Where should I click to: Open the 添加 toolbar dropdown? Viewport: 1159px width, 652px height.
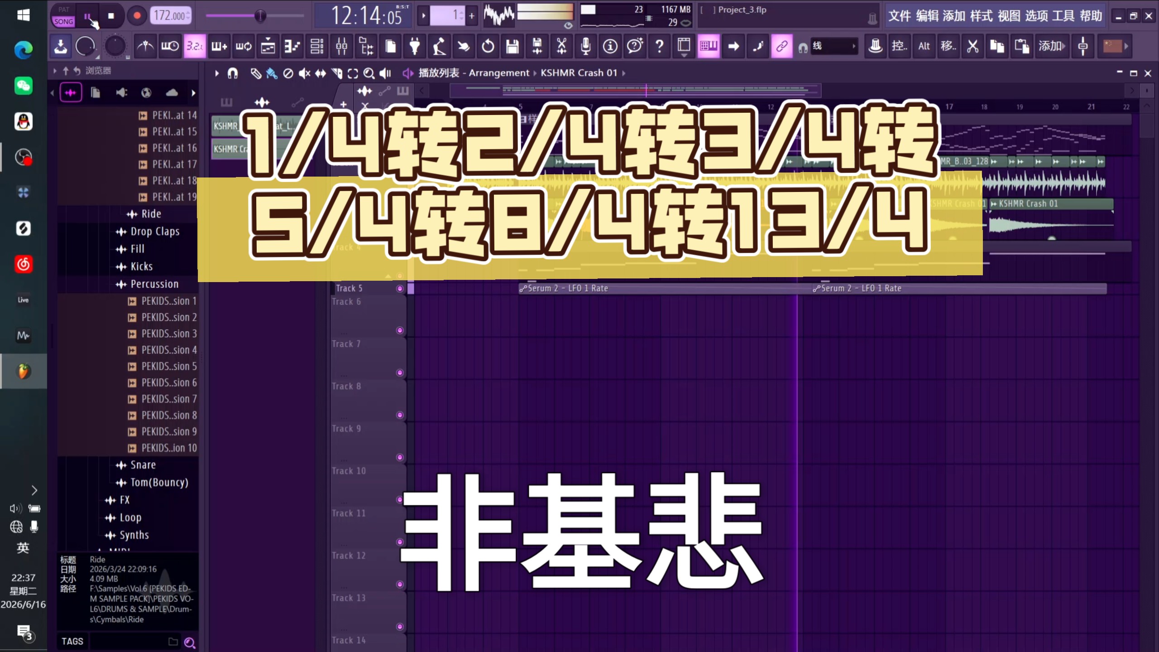point(1052,46)
